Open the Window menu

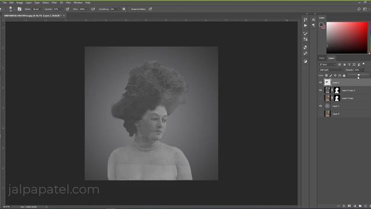[78, 2]
